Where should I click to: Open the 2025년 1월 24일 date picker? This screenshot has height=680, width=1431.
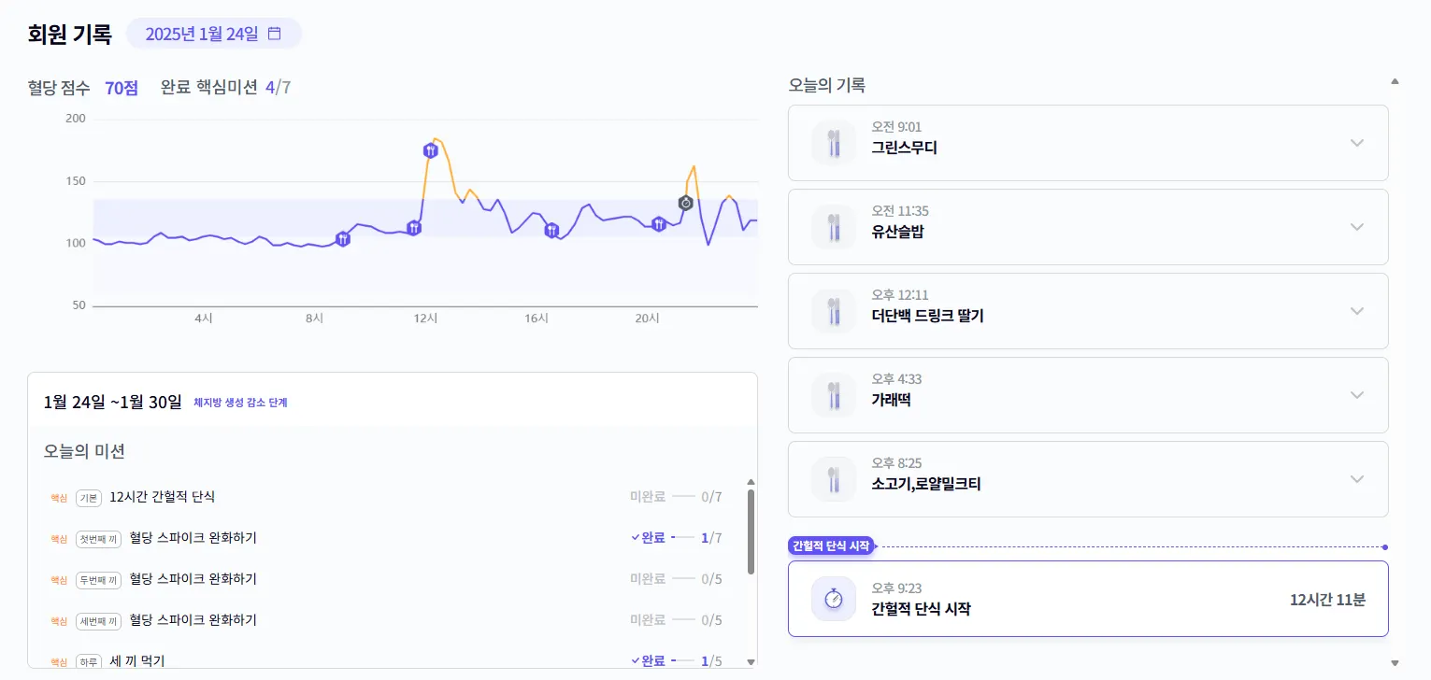(x=203, y=34)
